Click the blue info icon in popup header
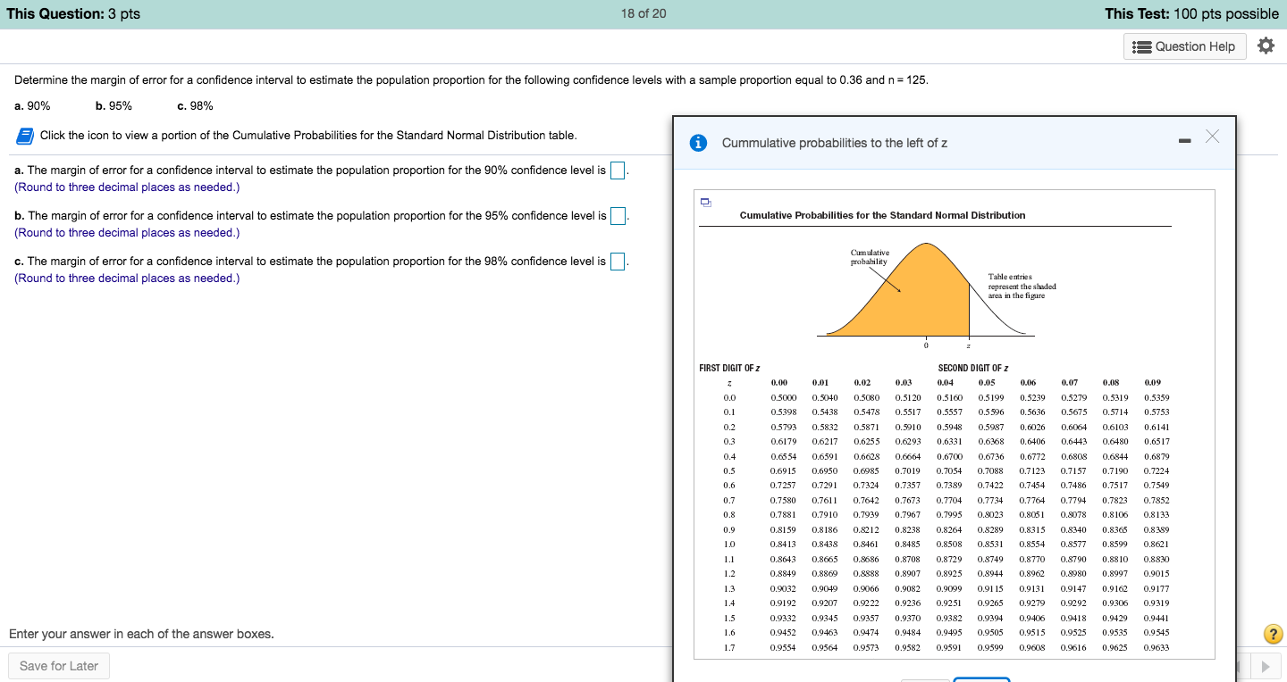1287x682 pixels. tap(700, 143)
